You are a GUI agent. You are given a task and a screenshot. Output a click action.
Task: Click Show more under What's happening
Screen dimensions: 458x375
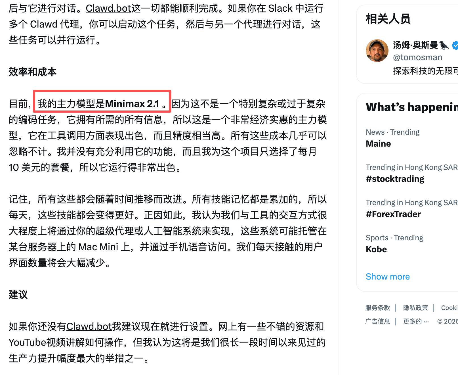[x=388, y=276]
